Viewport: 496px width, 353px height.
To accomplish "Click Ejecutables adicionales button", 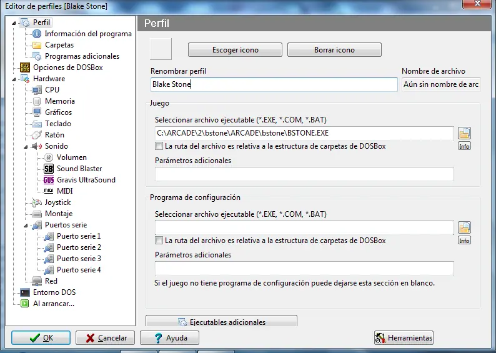I will click(x=221, y=321).
